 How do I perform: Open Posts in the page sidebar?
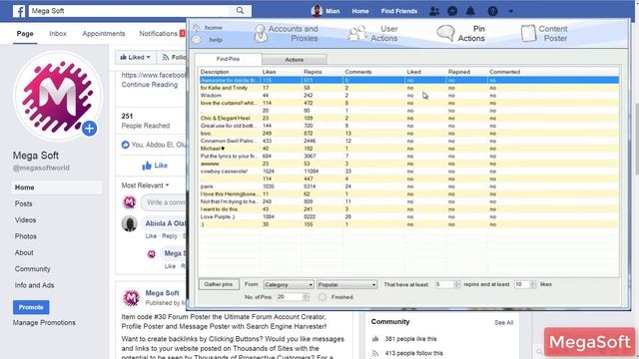[x=23, y=203]
